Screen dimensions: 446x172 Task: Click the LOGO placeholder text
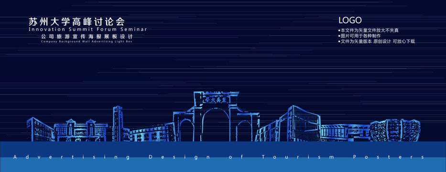(x=350, y=20)
